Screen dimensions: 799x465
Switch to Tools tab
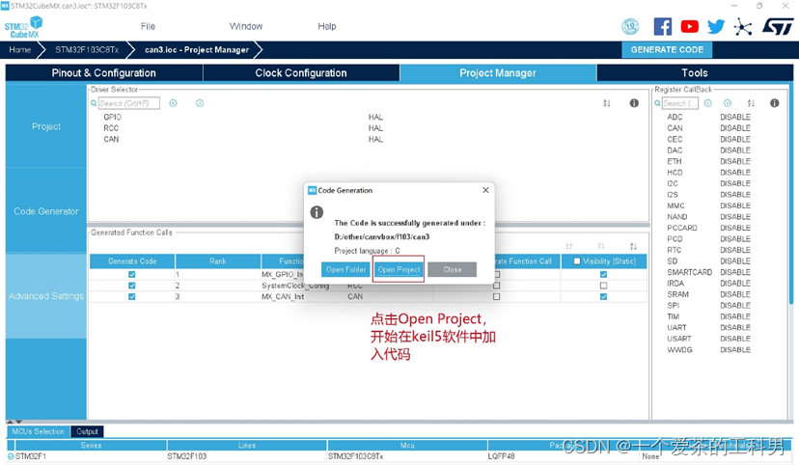pyautogui.click(x=695, y=72)
